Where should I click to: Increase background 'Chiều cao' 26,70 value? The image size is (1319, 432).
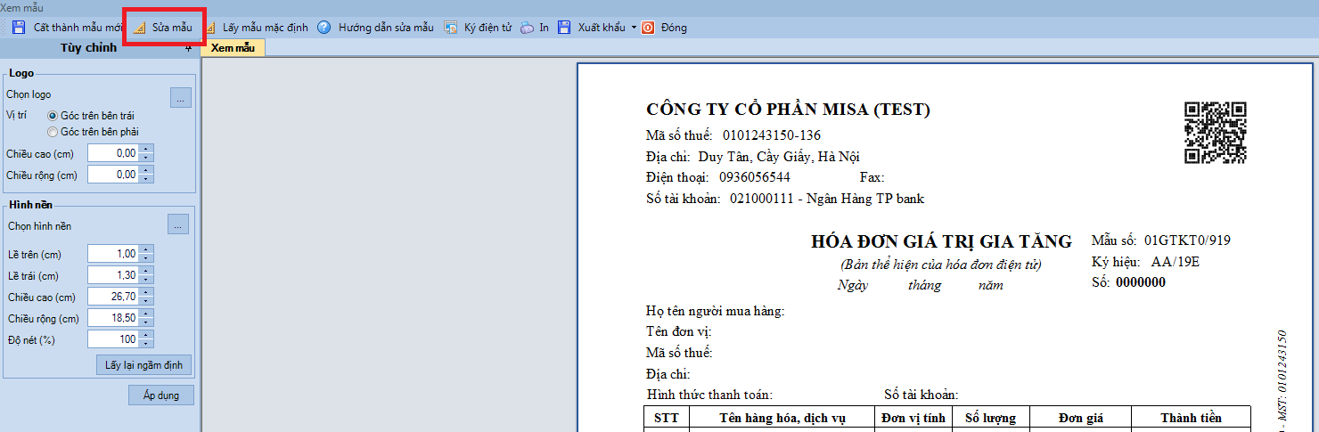click(147, 292)
